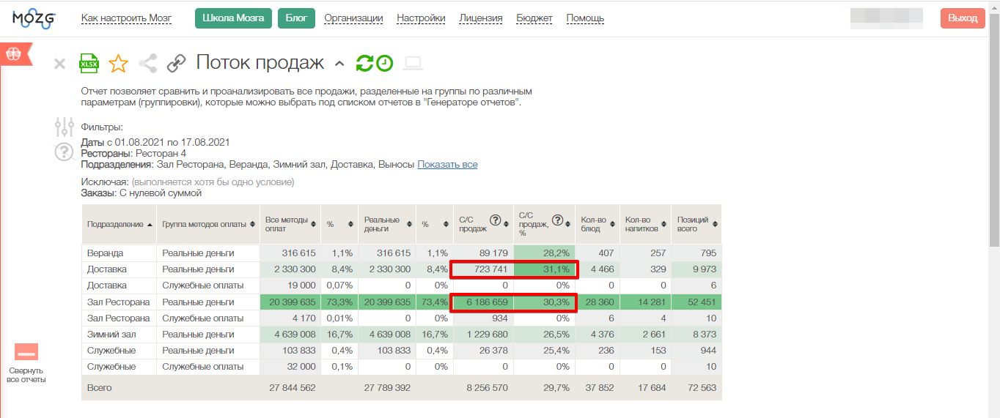Screen dimensions: 1000x418
Task: Close the report with the X icon
Action: pyautogui.click(x=59, y=64)
